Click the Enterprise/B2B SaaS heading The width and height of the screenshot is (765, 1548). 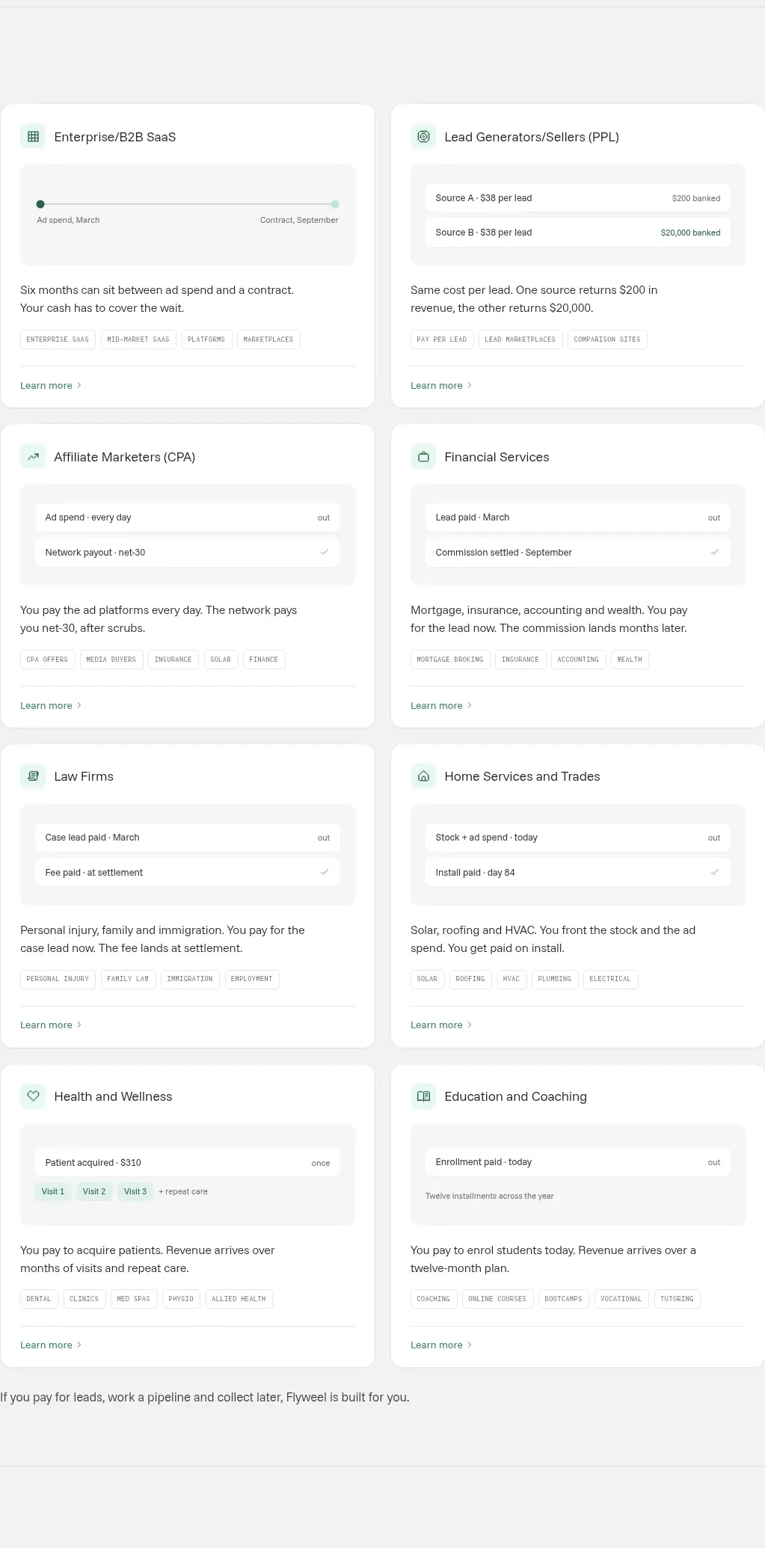tap(115, 137)
